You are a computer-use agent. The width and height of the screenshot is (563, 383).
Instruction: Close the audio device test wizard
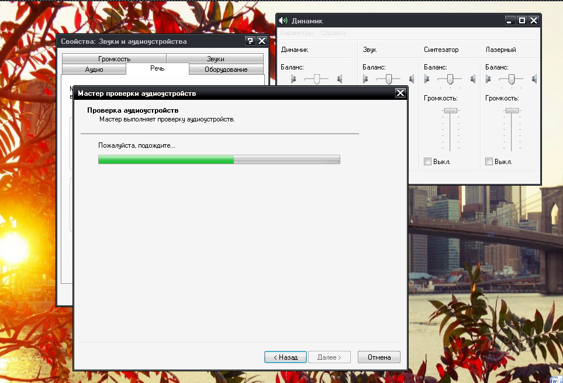[400, 93]
